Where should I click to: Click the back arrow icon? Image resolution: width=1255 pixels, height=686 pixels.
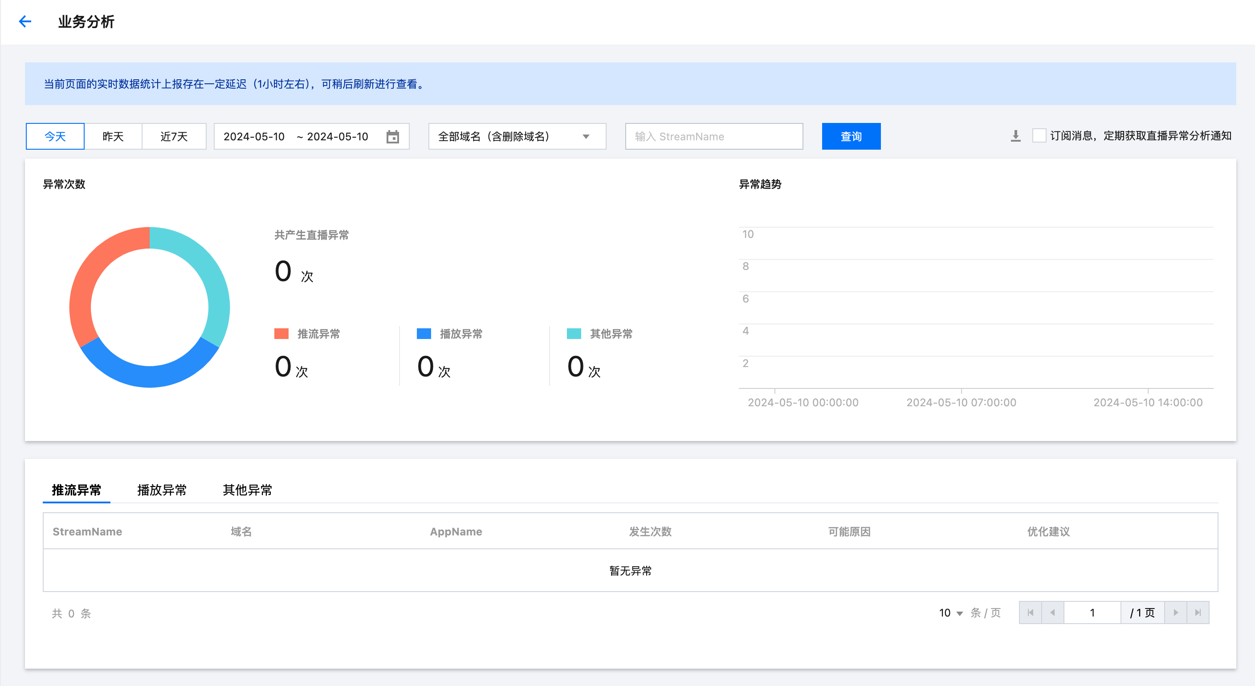(25, 21)
